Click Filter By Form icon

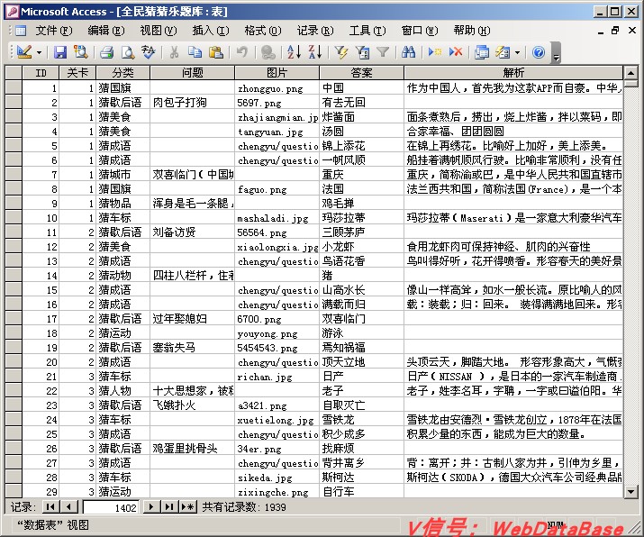pyautogui.click(x=362, y=52)
